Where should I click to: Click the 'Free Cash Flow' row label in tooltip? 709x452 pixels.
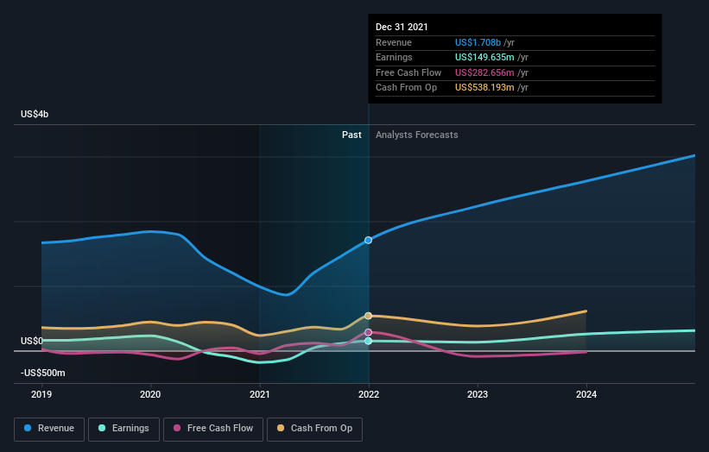(408, 72)
